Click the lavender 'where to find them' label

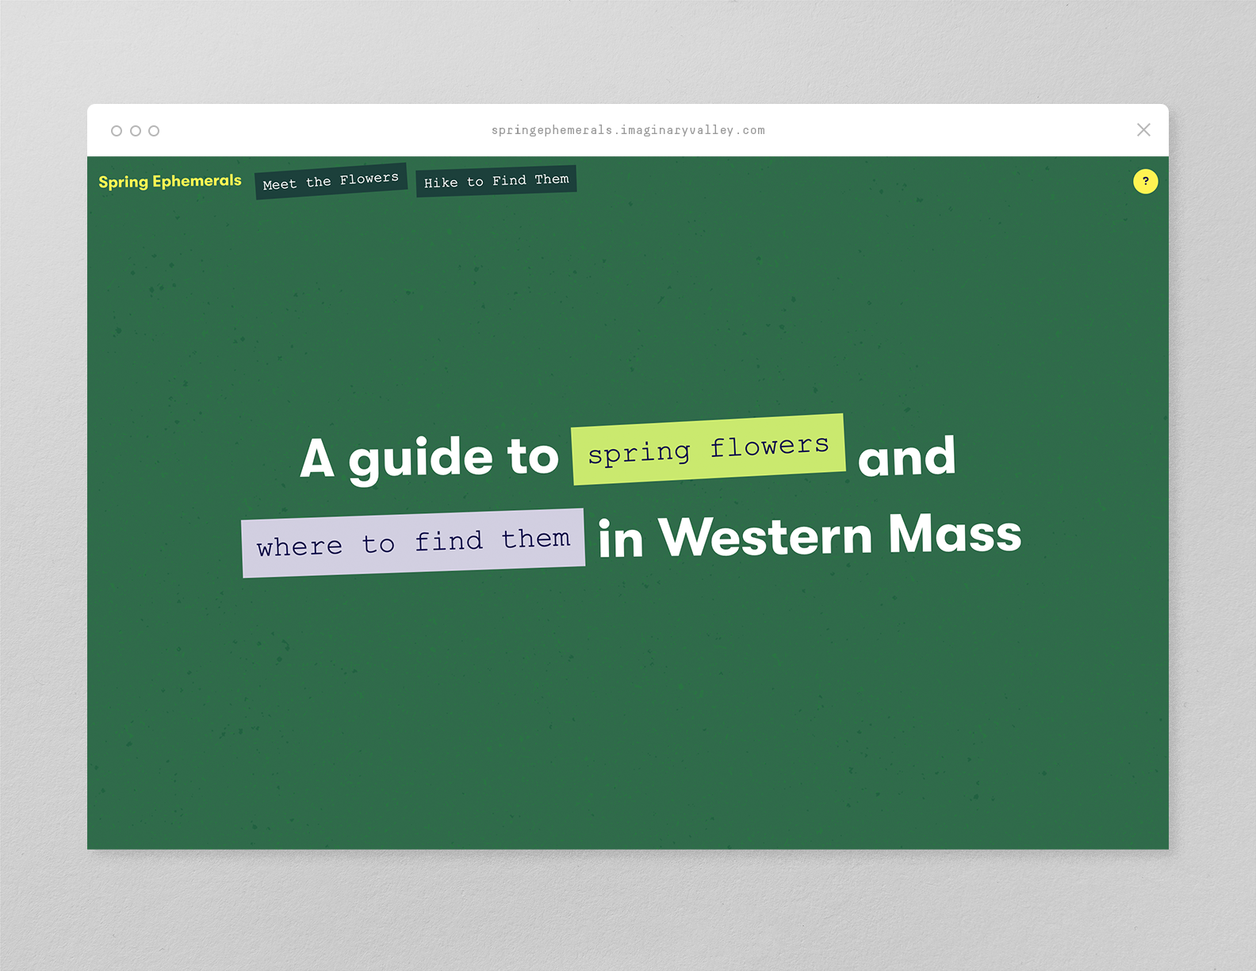(413, 543)
